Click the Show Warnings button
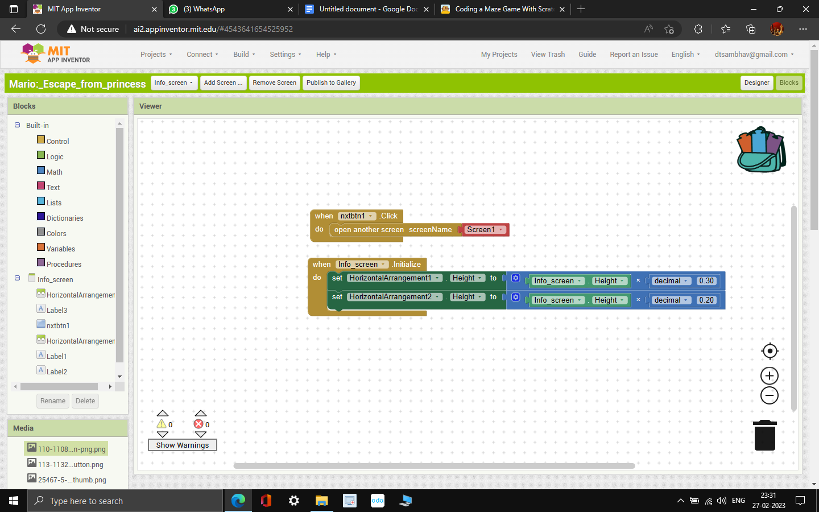 pos(183,445)
